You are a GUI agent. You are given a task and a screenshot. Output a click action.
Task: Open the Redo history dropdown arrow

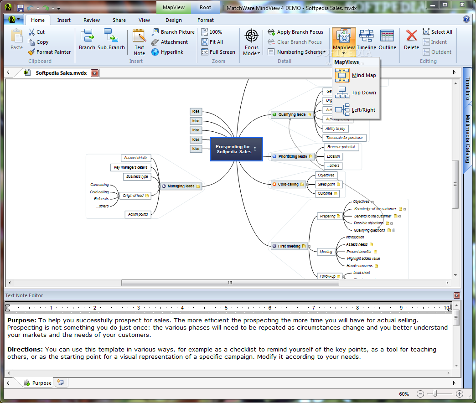point(53,8)
